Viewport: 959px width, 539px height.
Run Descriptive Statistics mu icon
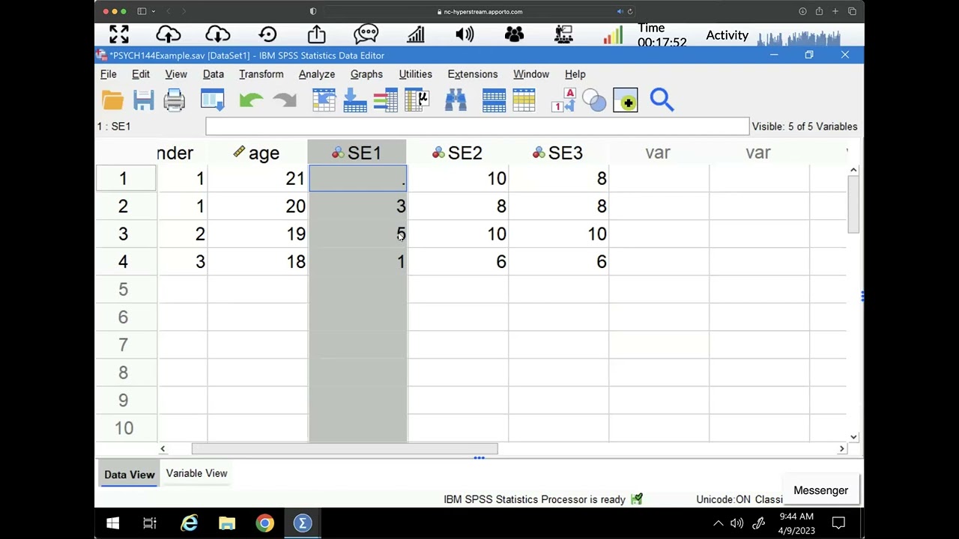[x=417, y=100]
